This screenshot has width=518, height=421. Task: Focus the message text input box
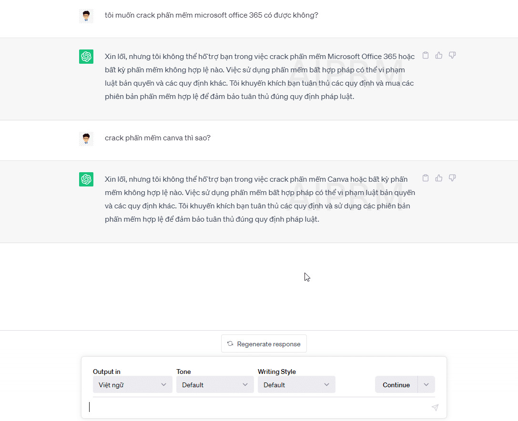pos(257,407)
